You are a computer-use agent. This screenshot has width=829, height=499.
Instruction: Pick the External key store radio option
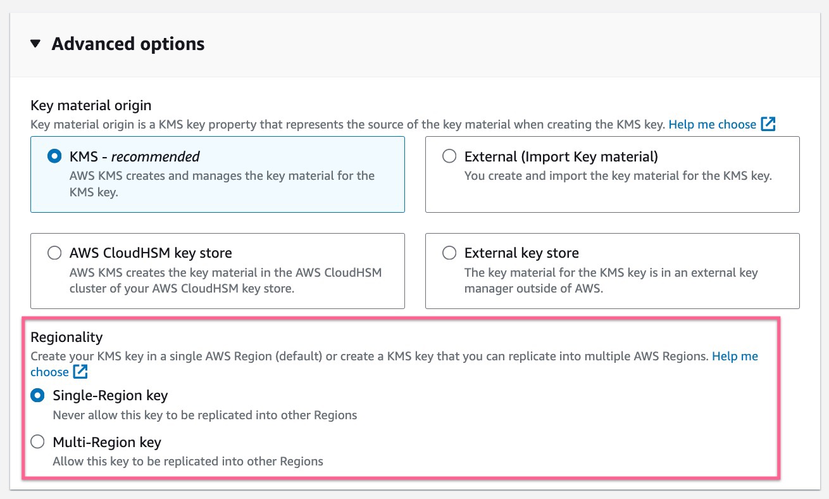click(x=449, y=253)
